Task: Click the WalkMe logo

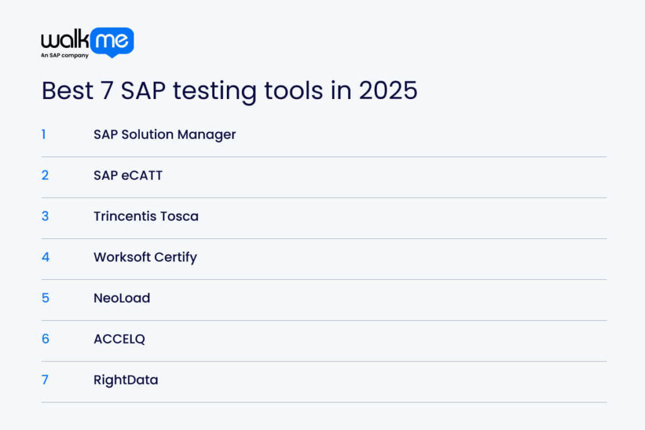Action: [87, 43]
